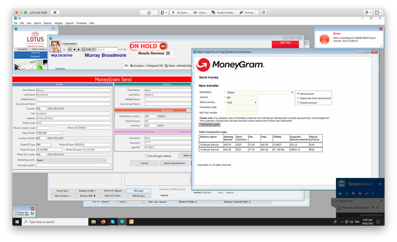Click the Print KYC Report button
397x242 pixels.
[113, 191]
